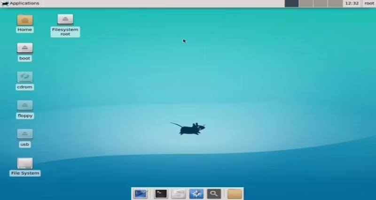Viewport: 376px width, 200px height.
Task: Open the Applications menu
Action: pyautogui.click(x=20, y=3)
